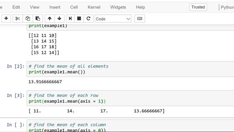Select the In [ ]: prompt label
The height and width of the screenshot is (132, 234).
click(x=15, y=125)
